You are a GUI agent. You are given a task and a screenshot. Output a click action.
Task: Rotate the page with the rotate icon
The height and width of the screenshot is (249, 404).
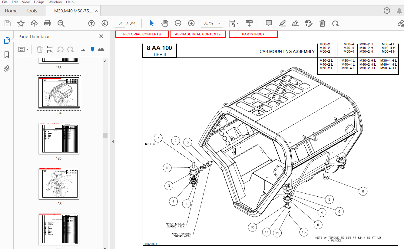pyautogui.click(x=335, y=23)
